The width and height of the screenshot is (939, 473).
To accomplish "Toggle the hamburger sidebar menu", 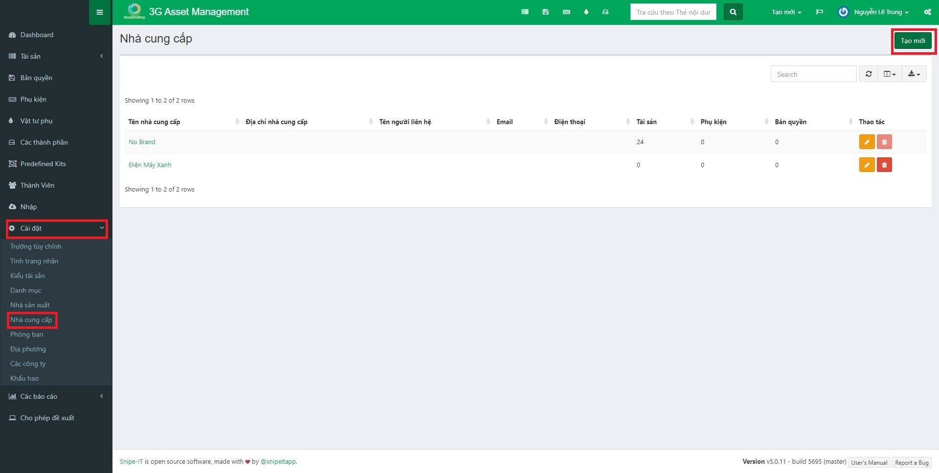I will coord(100,12).
